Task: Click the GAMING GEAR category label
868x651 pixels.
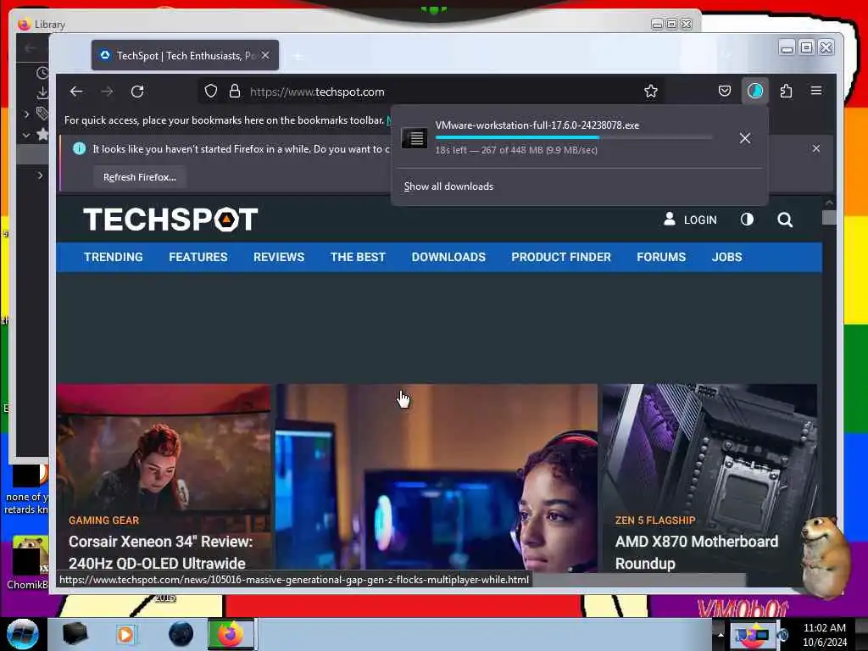Action: tap(103, 520)
